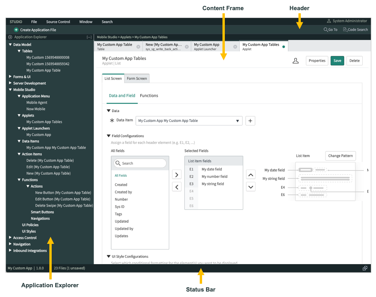
Task: Click left arrow to remove selected field
Action: [177, 187]
